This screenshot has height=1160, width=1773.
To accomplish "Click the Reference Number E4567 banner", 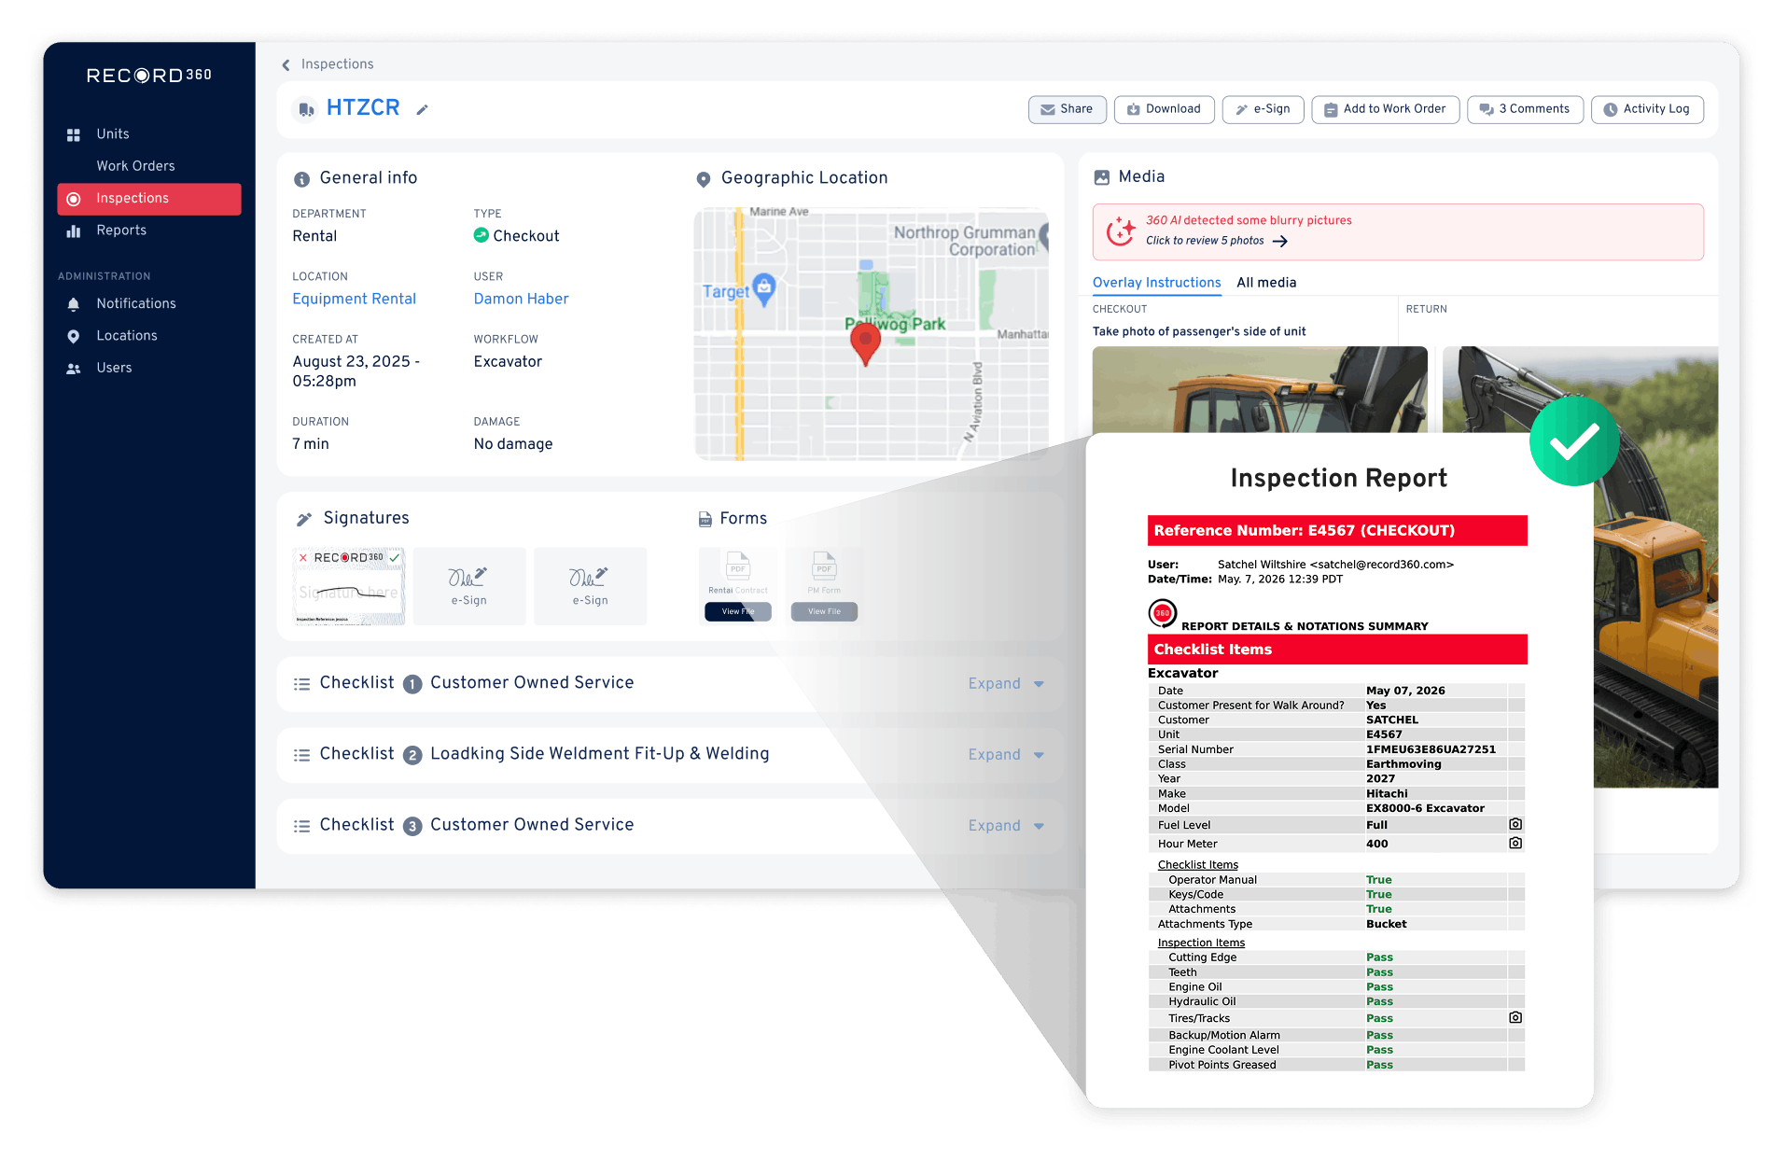I will (1337, 531).
